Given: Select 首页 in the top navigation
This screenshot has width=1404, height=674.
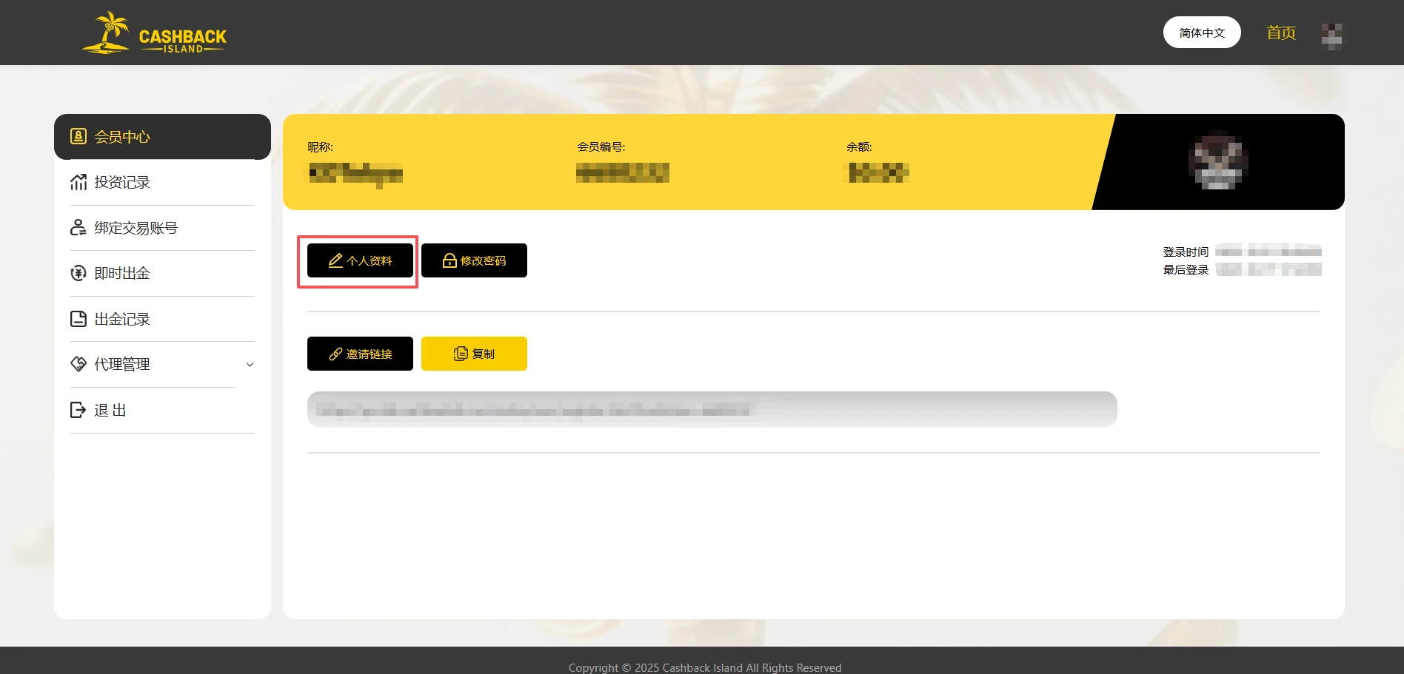Looking at the screenshot, I should click(x=1280, y=33).
